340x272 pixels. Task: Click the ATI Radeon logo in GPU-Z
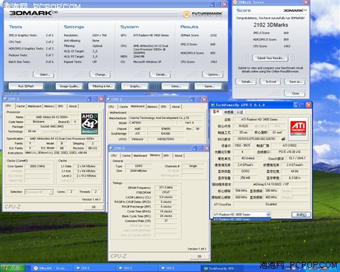tap(298, 128)
